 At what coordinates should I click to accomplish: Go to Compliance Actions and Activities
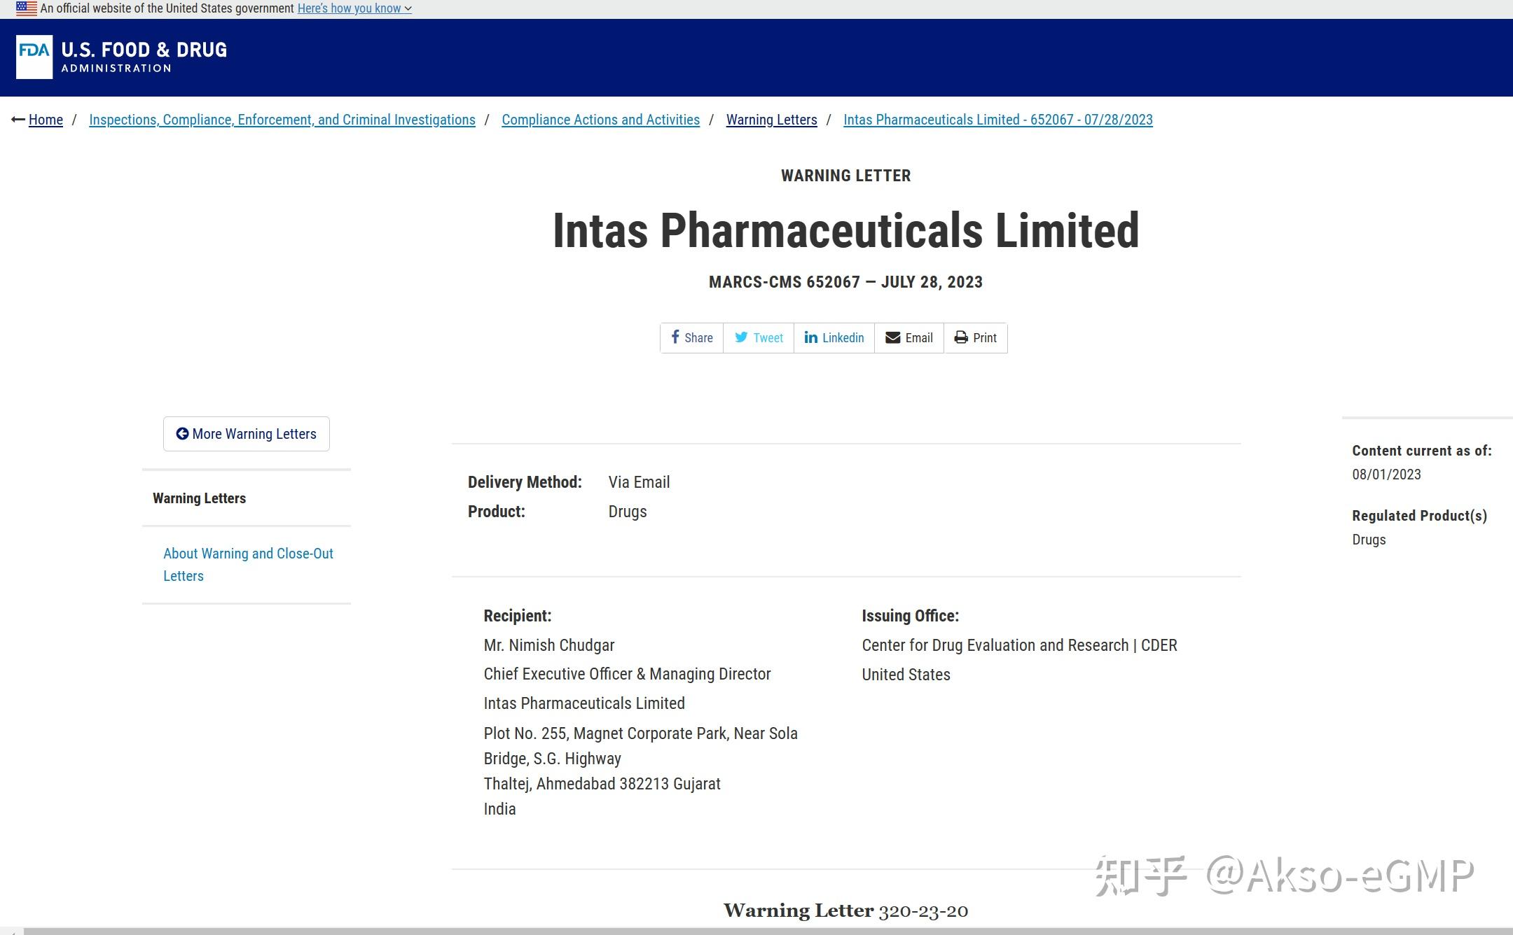[x=600, y=120]
